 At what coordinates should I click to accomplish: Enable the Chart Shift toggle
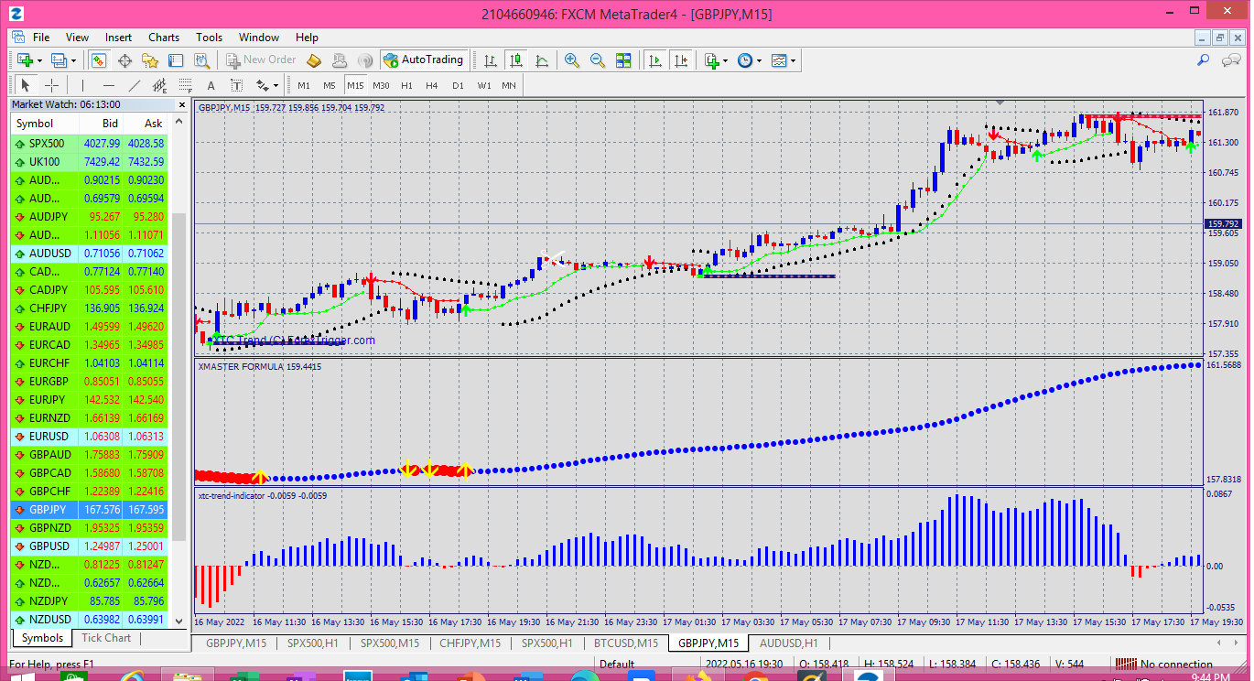(x=679, y=60)
